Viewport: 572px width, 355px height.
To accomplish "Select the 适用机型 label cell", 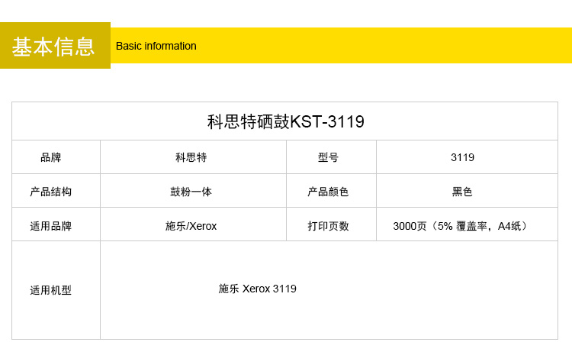I will (50, 290).
